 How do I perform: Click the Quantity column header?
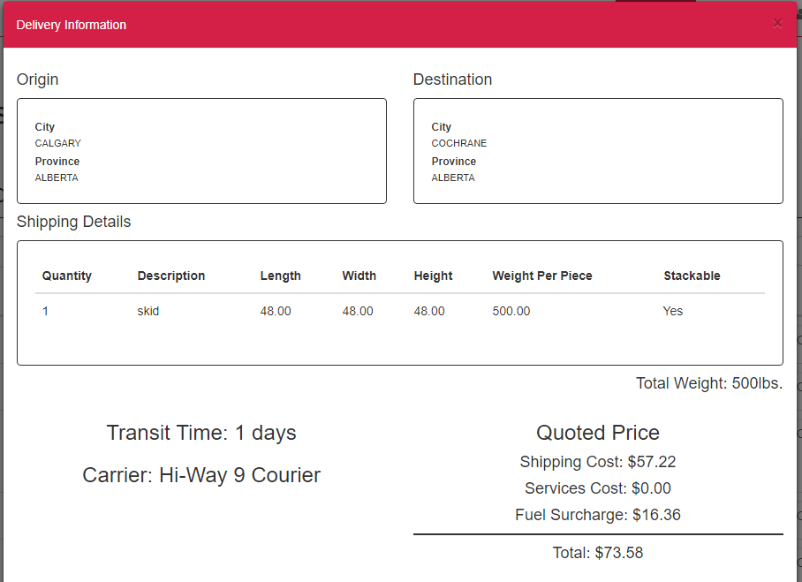[x=67, y=276]
